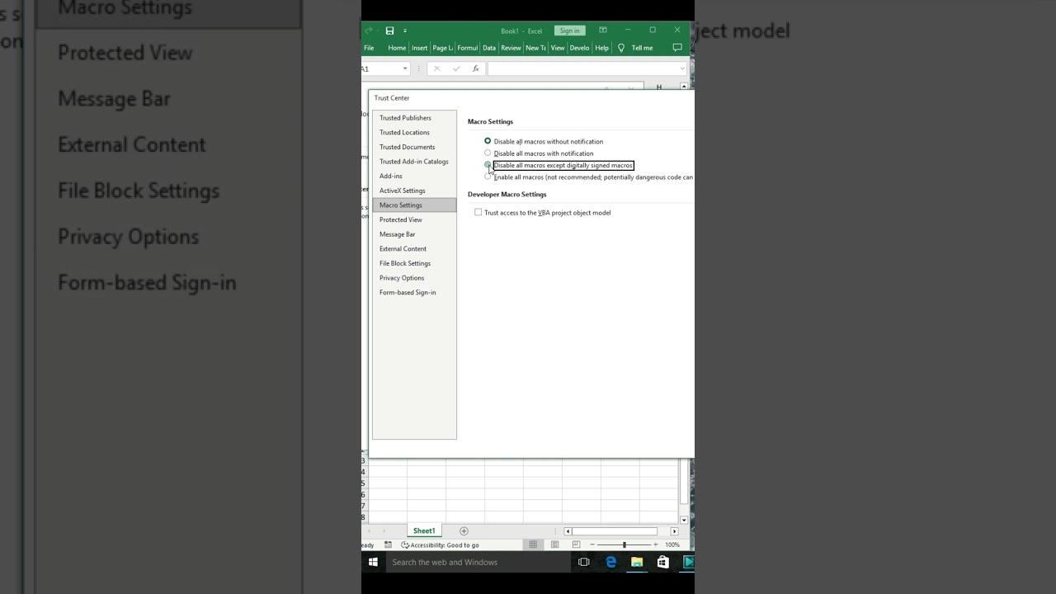Click the Cancel X icon in formula bar
The width and height of the screenshot is (1056, 594).
436,68
